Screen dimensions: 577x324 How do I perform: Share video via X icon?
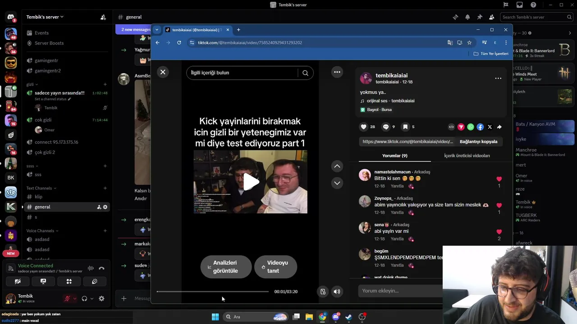[x=490, y=127]
